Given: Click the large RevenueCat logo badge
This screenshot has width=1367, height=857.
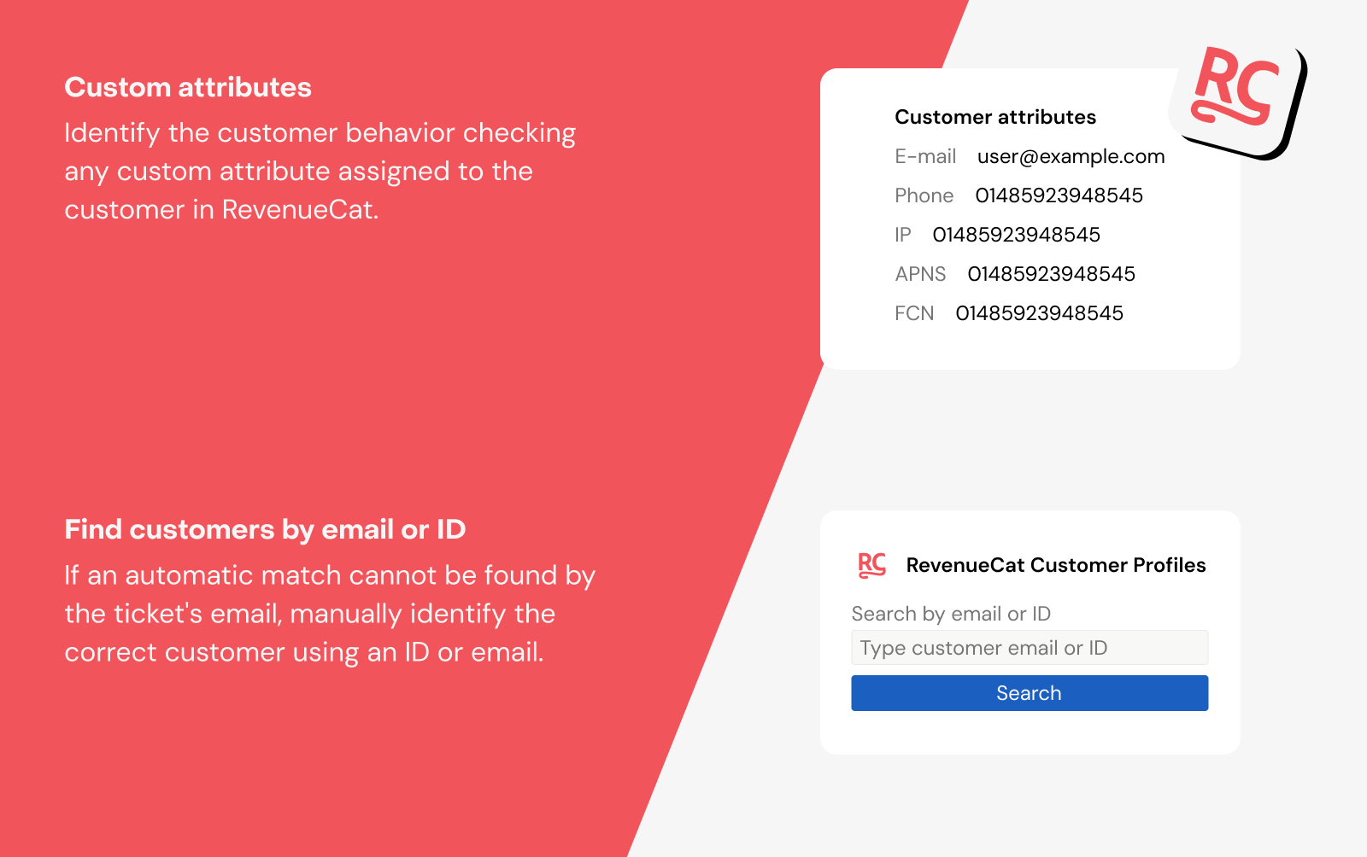Looking at the screenshot, I should [x=1238, y=102].
